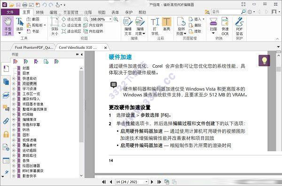This screenshot has height=186, width=282.
Task: Expand the 时间轴 bookmark node
Action: point(14,114)
